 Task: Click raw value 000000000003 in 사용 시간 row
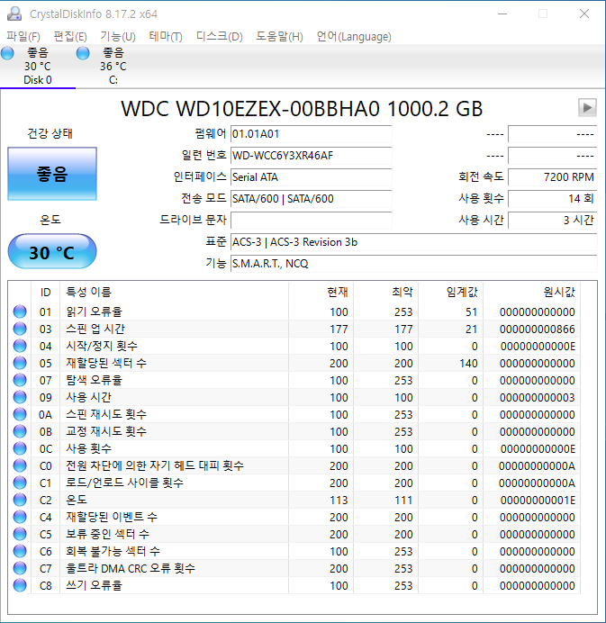point(538,397)
